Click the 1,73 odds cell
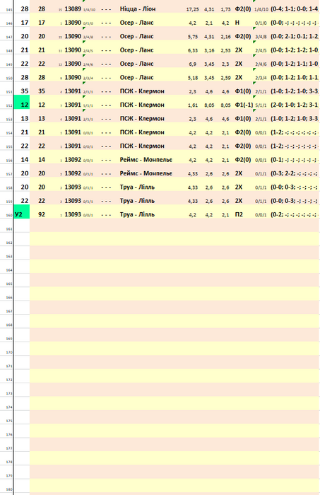Viewport: 320px width, 495px height. (225, 9)
